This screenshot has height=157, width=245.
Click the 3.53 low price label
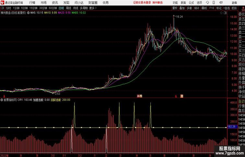pos(57,94)
